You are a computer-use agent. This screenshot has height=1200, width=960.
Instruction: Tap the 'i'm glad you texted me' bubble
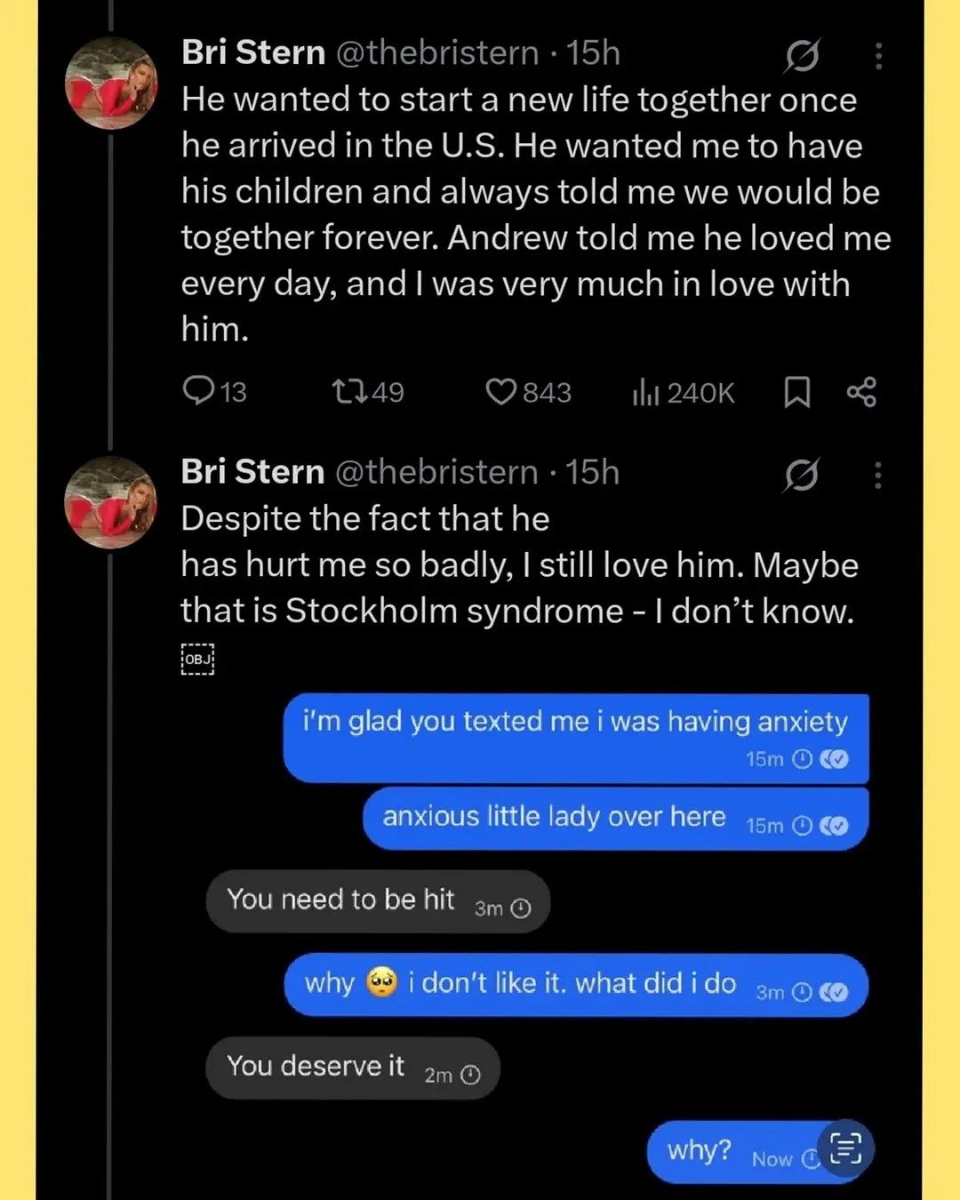tap(575, 738)
